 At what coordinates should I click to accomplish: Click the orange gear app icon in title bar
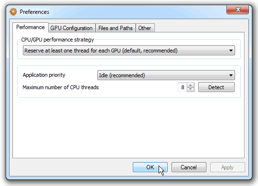13,11
